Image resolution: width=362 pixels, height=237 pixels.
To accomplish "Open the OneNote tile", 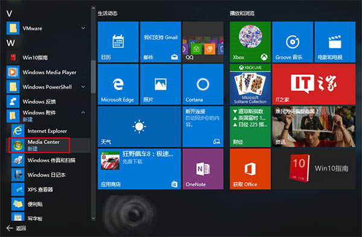I will (x=203, y=169).
